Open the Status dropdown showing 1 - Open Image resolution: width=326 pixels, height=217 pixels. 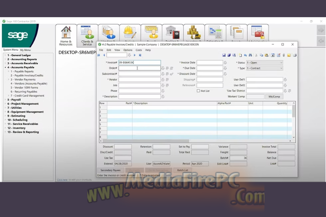click(x=264, y=62)
